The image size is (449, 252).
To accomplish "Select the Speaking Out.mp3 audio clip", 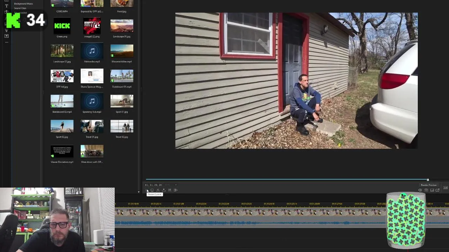I will [92, 101].
